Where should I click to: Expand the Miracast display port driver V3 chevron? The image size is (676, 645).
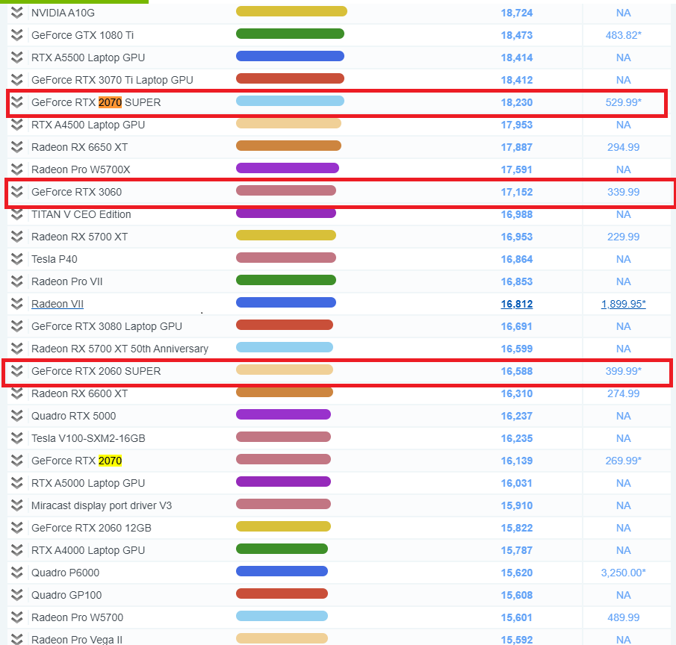point(17,506)
